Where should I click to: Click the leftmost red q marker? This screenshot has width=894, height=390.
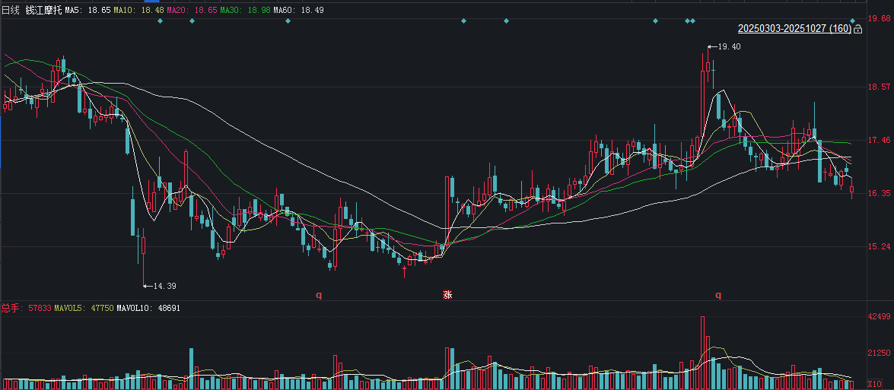coord(320,295)
